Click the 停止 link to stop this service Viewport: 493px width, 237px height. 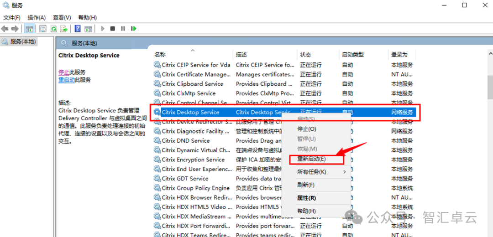click(x=64, y=72)
